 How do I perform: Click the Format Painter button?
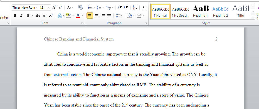coord(4,18)
